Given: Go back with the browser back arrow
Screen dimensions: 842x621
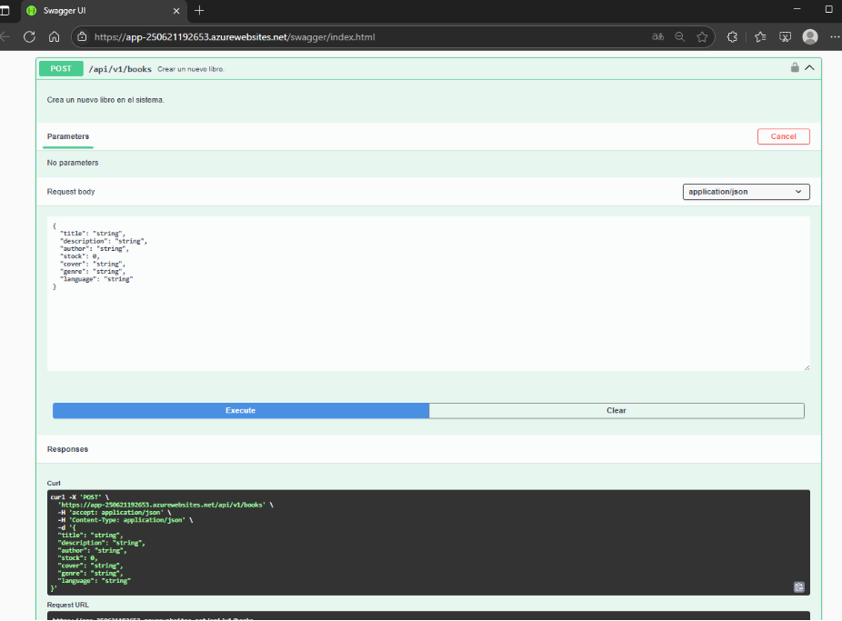Looking at the screenshot, I should pos(5,36).
